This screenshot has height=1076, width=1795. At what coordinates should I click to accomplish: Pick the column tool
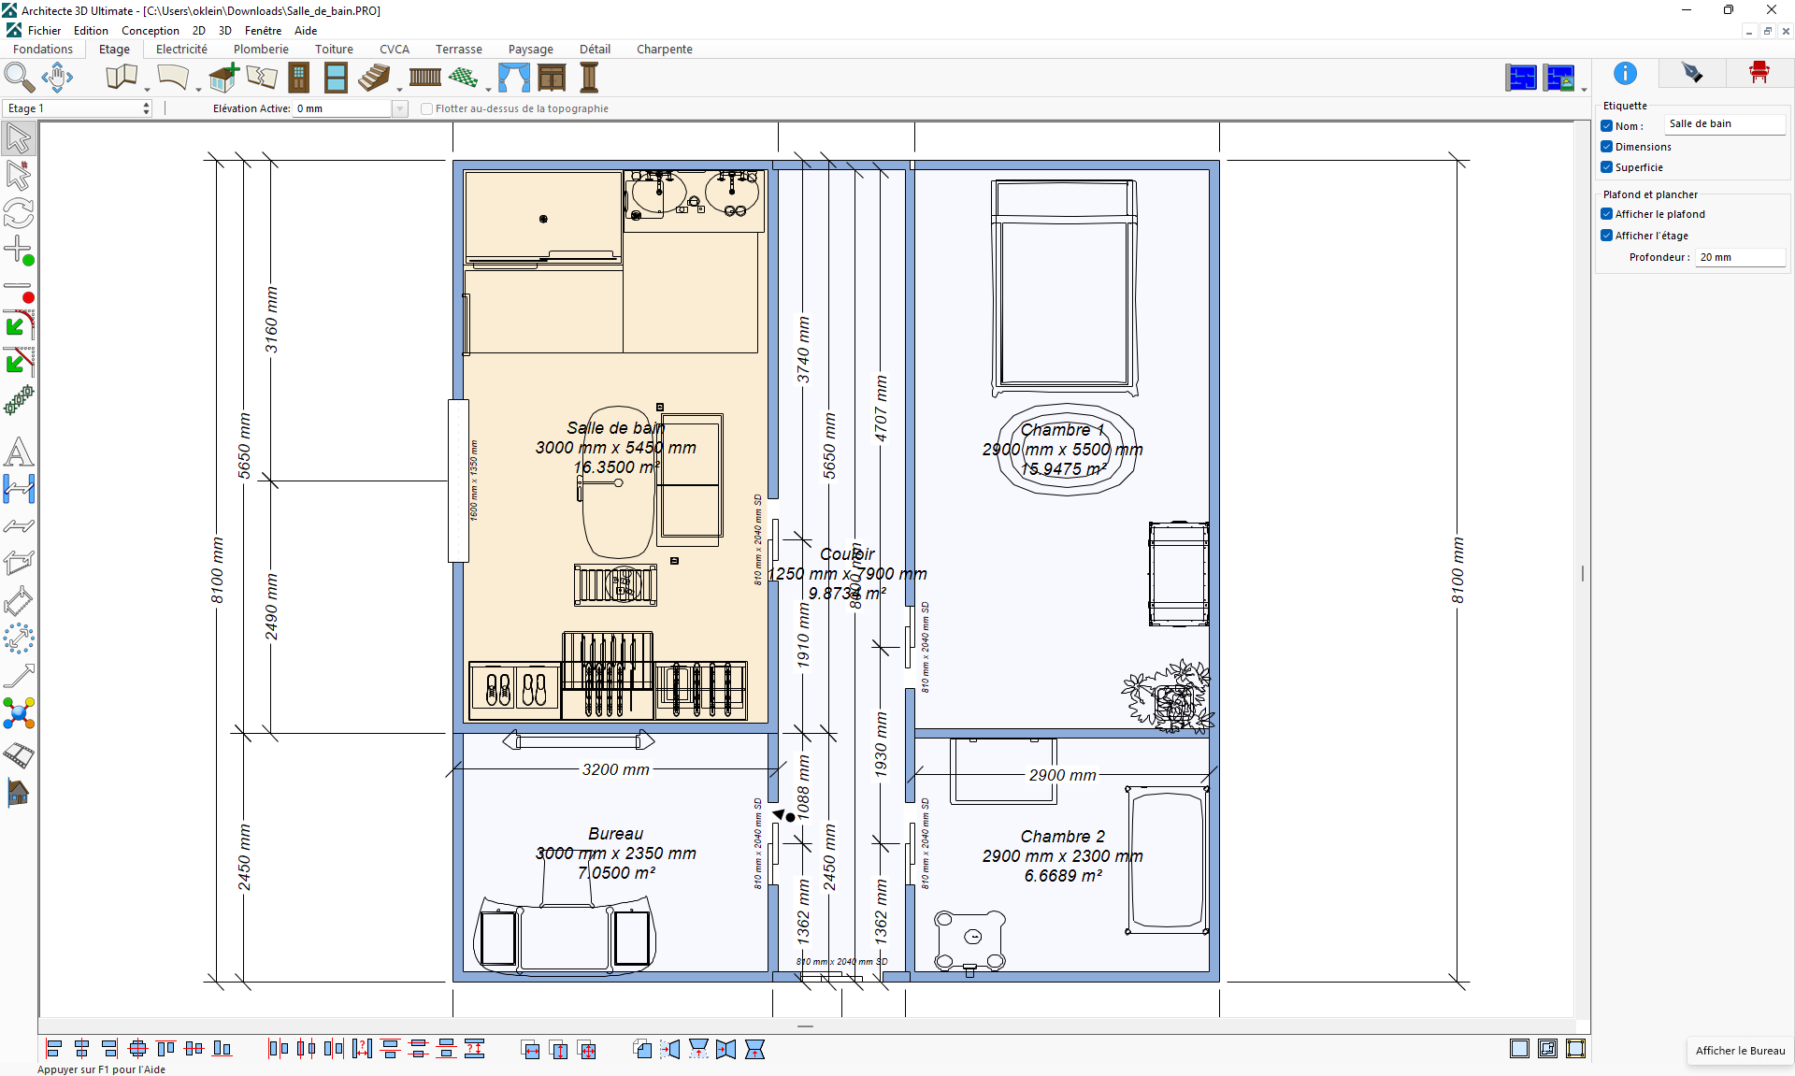(589, 78)
